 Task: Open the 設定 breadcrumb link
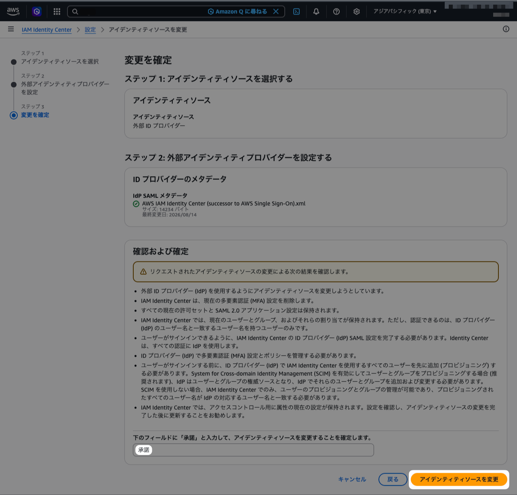tap(90, 29)
